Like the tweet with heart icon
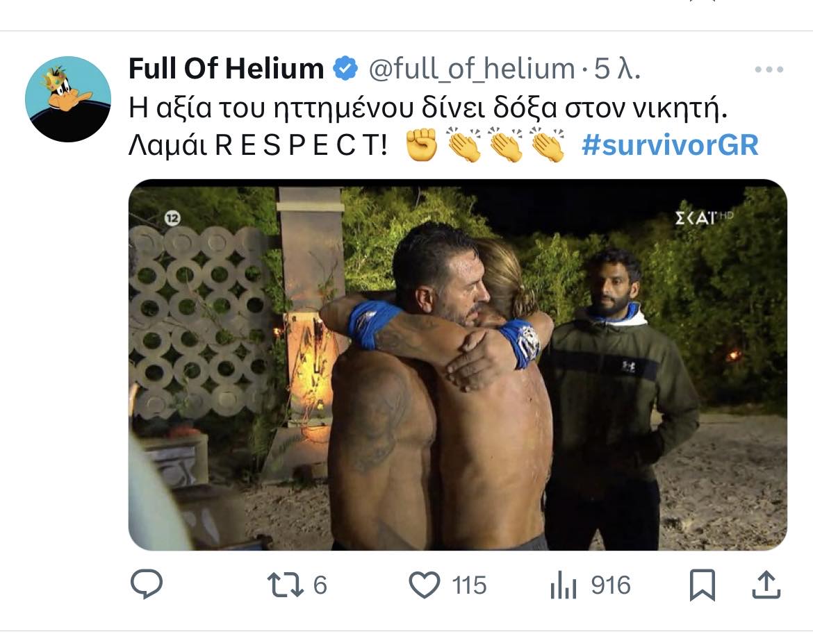 tap(425, 585)
